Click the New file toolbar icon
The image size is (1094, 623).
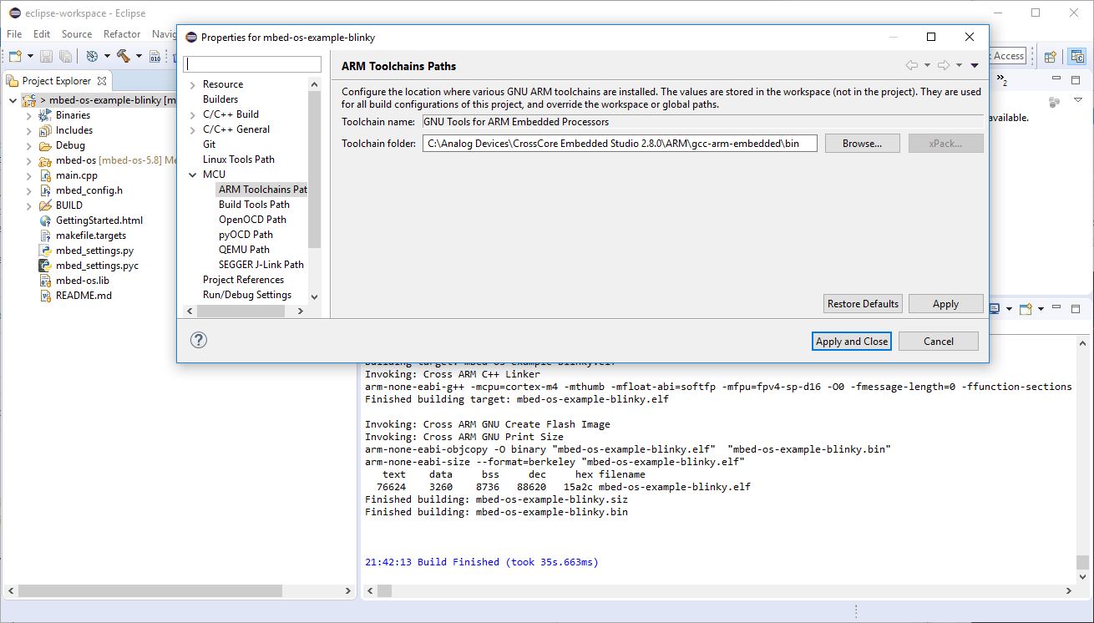pyautogui.click(x=14, y=56)
